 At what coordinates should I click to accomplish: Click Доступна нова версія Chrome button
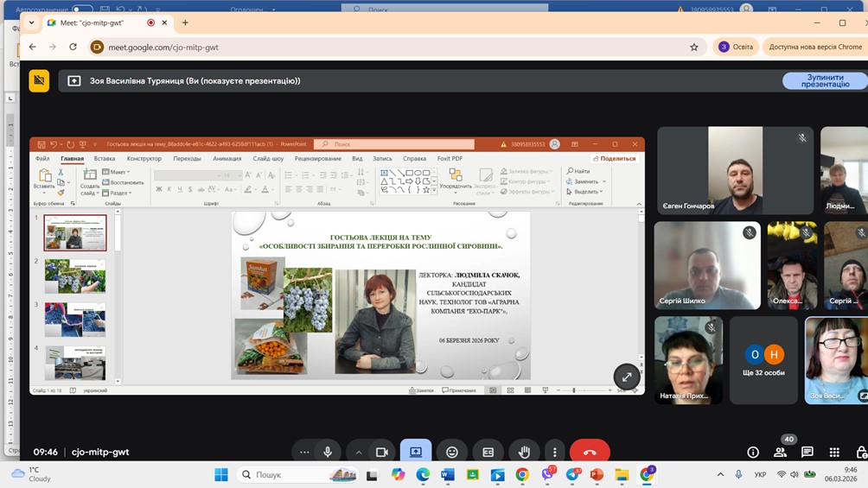point(814,47)
